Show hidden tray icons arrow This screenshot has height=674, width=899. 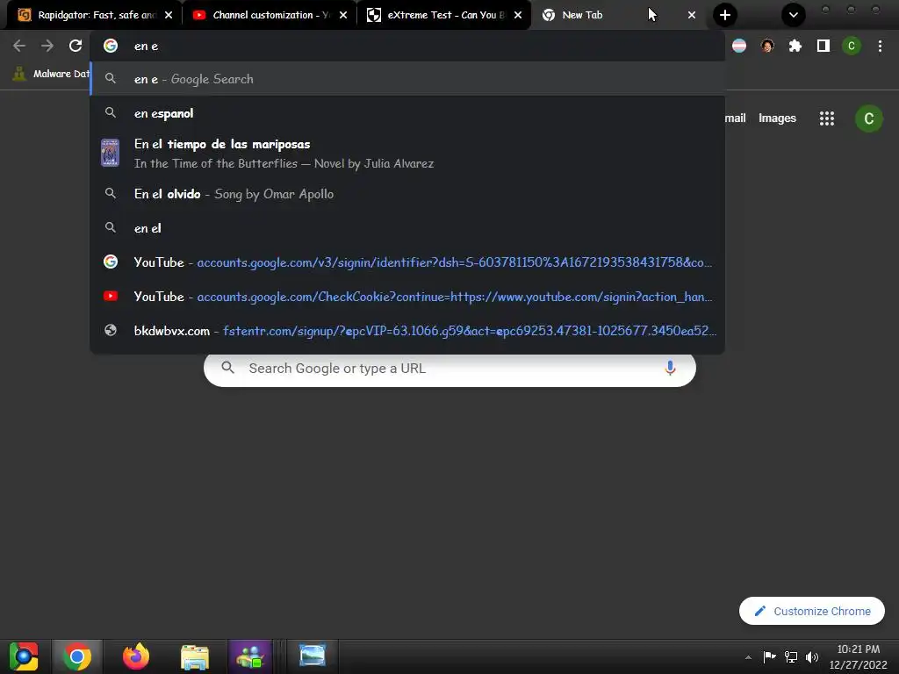(748, 657)
